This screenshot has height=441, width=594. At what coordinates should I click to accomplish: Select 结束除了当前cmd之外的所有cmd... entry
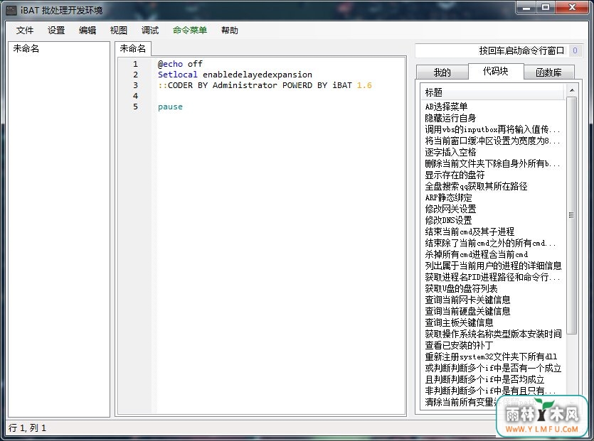(x=491, y=243)
